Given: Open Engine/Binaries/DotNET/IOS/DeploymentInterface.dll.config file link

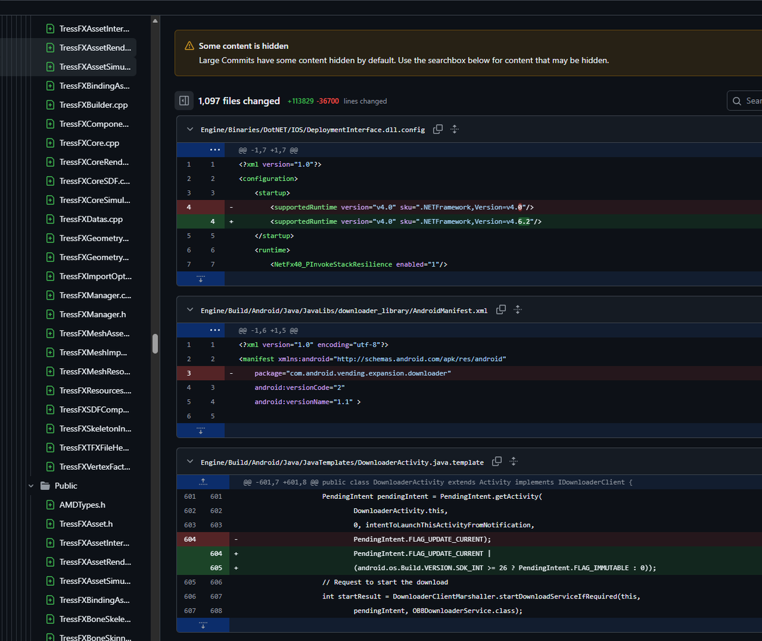Looking at the screenshot, I should tap(312, 129).
